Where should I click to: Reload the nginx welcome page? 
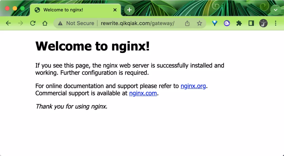[x=33, y=23]
